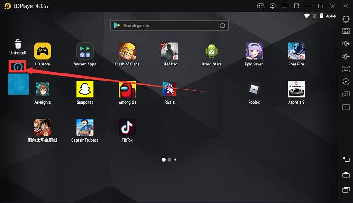Switch to the second home page dot

[x=169, y=160]
